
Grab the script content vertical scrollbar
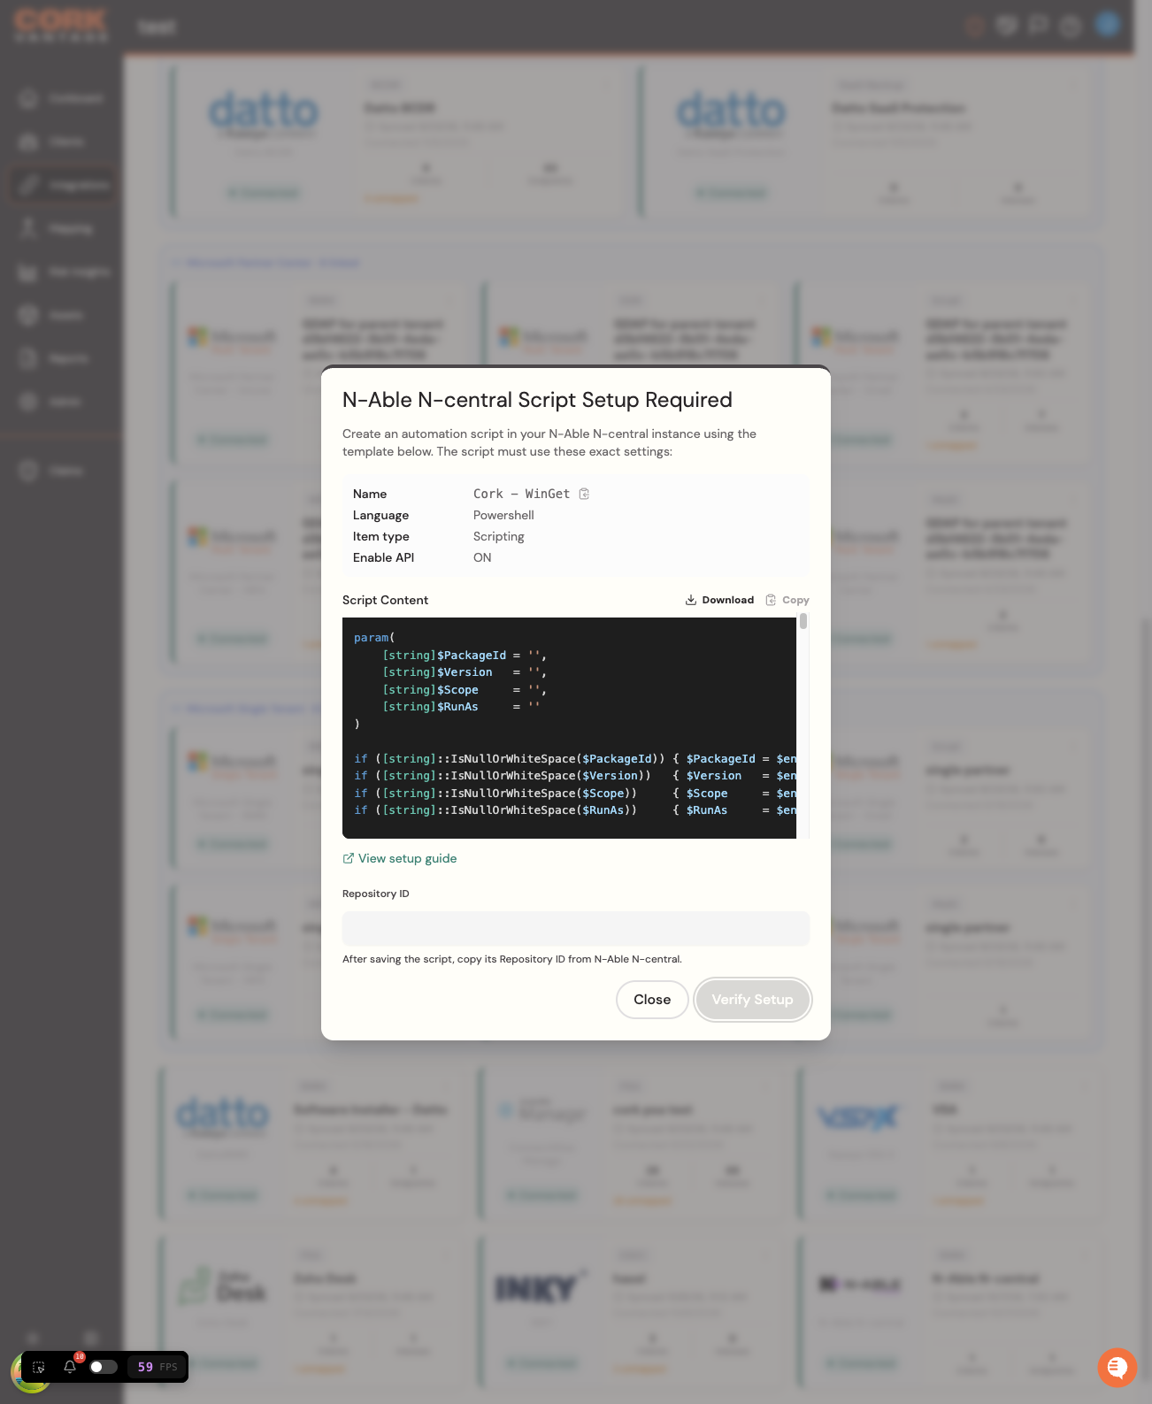point(803,621)
